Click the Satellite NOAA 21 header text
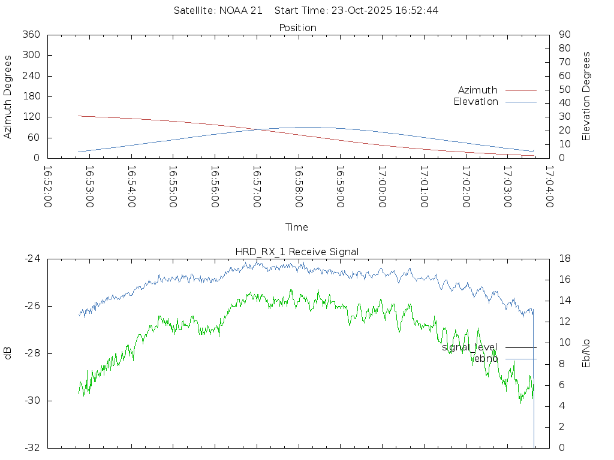The width and height of the screenshot is (614, 460). click(218, 11)
